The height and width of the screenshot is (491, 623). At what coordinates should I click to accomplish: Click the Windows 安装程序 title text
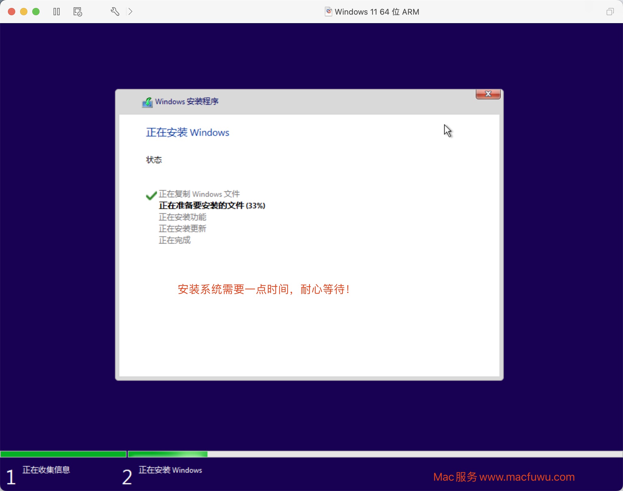(x=187, y=101)
